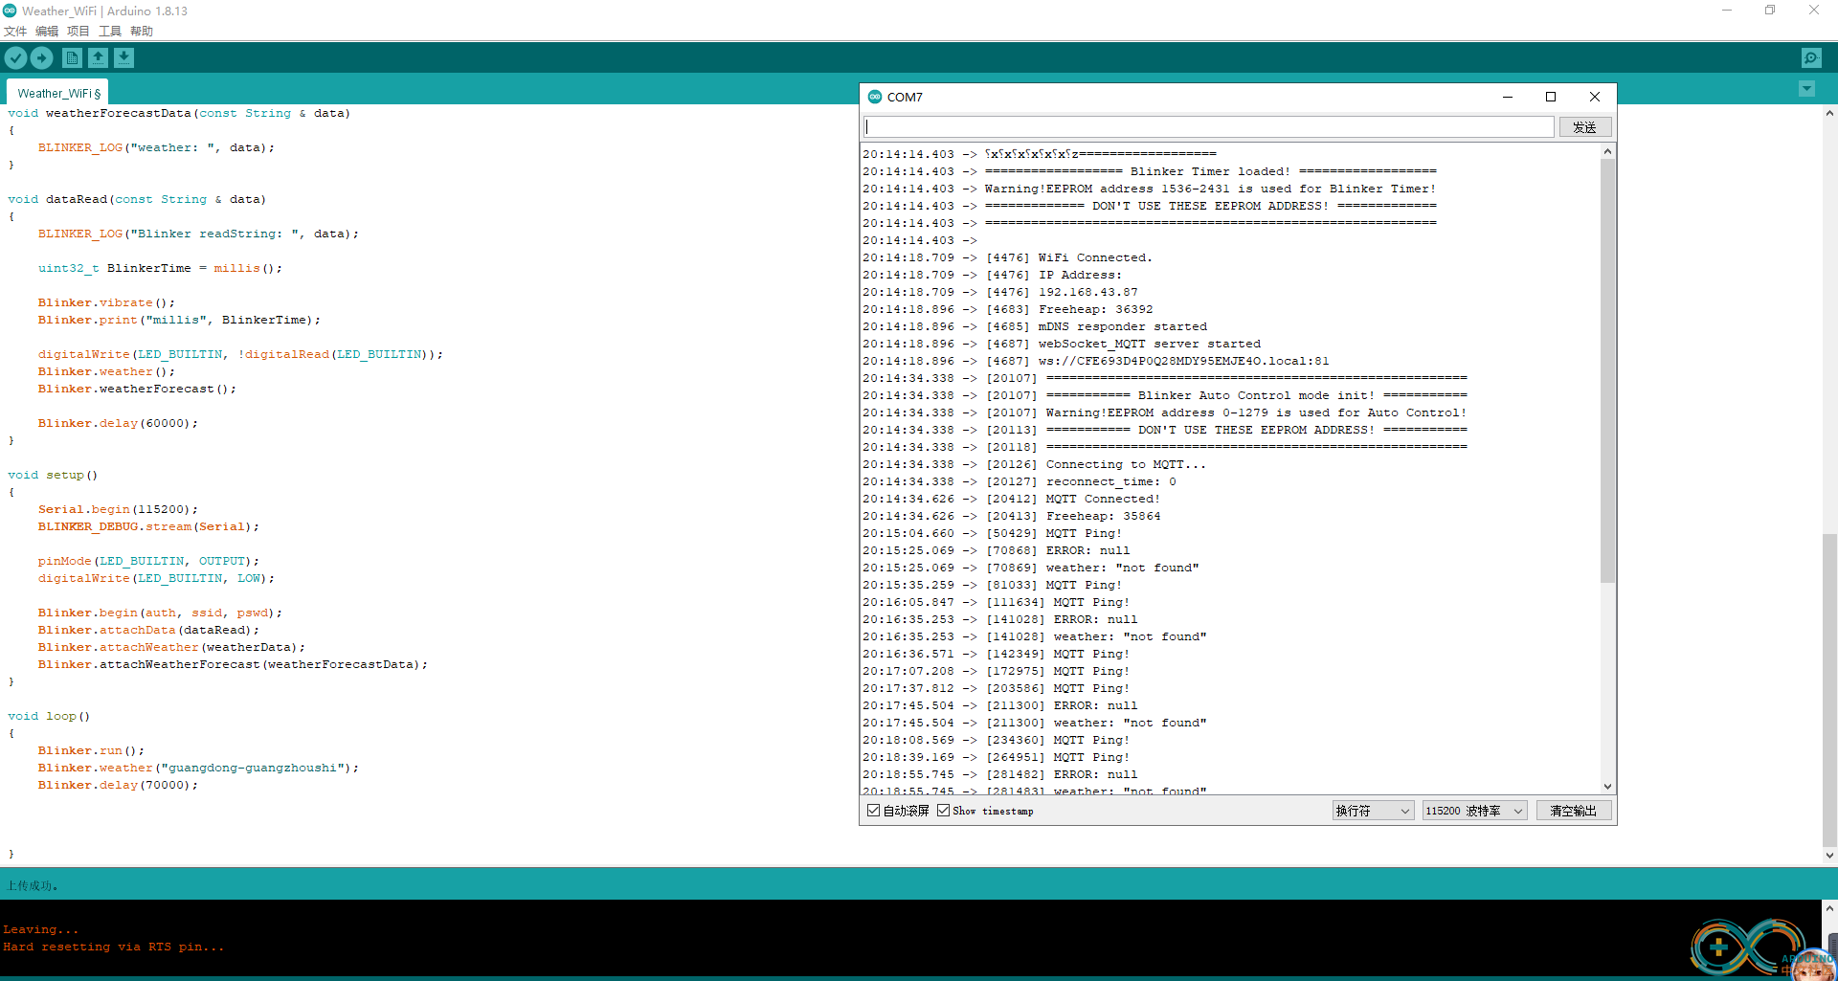
Task: Open the 文件 menu
Action: pos(15,32)
